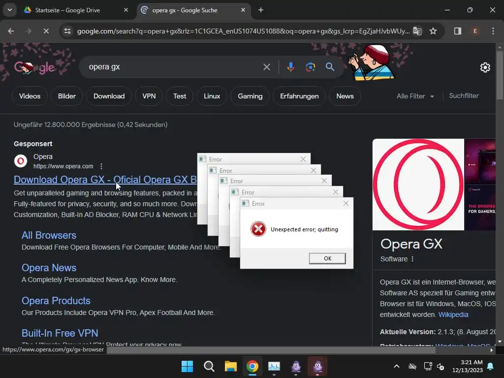This screenshot has height=378, width=504.
Task: Click the muted volume tray icon
Action: 441,366
